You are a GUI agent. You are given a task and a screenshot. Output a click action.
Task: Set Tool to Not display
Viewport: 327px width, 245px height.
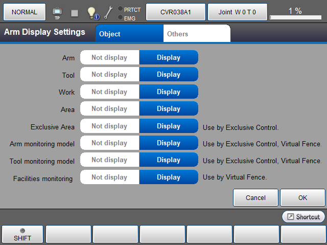coord(109,75)
